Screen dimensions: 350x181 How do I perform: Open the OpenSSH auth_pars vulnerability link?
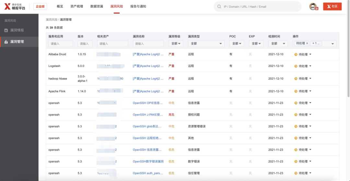(x=148, y=173)
